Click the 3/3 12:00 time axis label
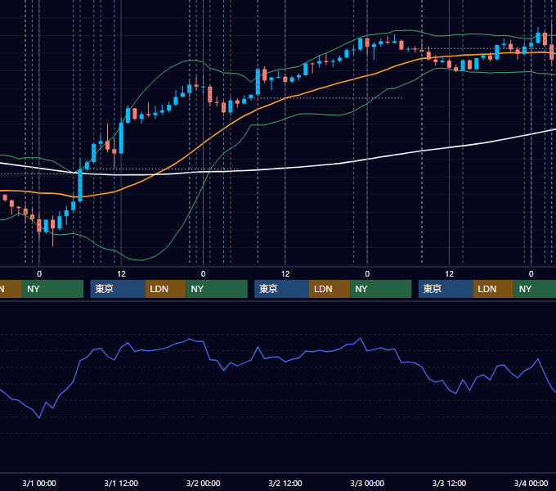This screenshot has height=491, width=556. 449,483
